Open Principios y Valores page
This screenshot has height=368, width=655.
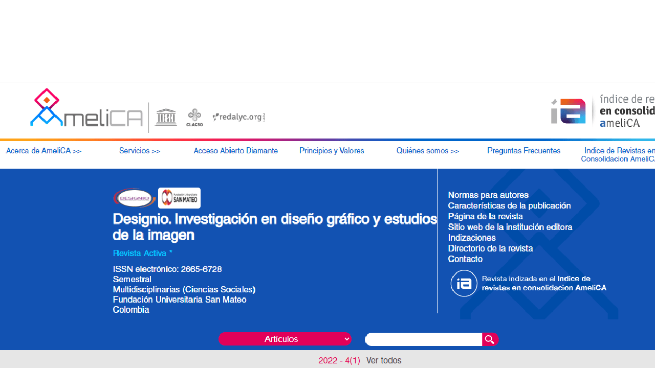[x=332, y=151]
